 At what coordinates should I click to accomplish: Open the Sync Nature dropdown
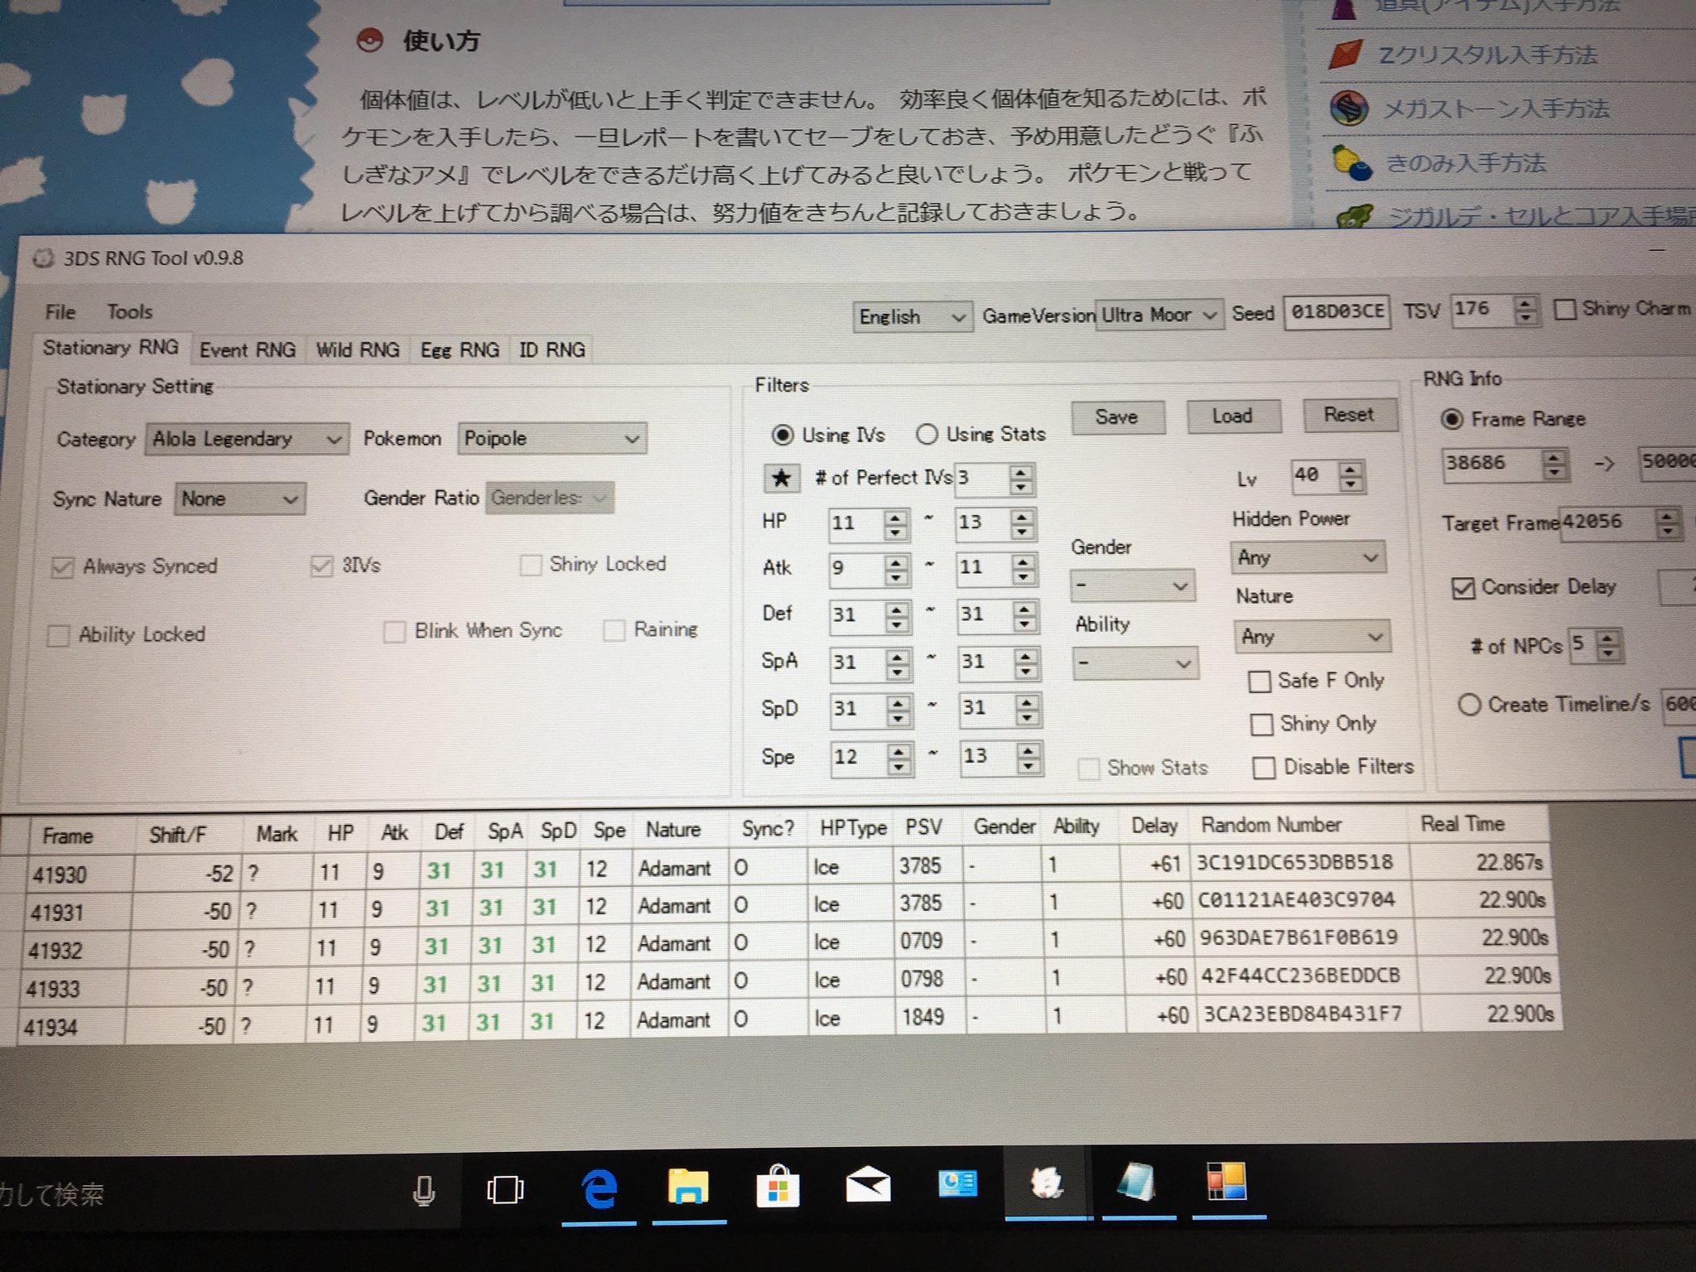[x=239, y=499]
